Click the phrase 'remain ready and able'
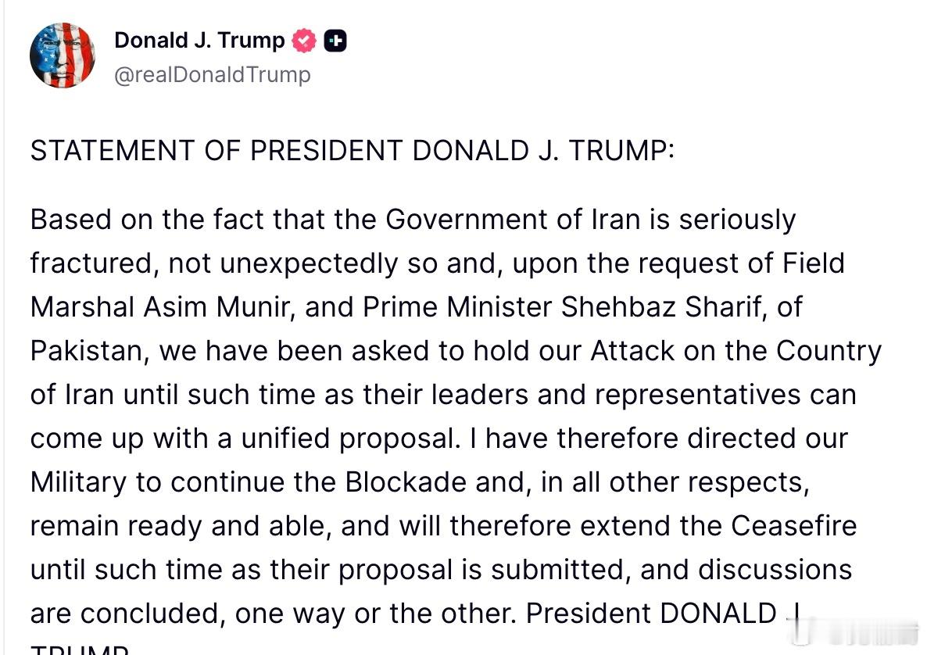 tap(181, 526)
